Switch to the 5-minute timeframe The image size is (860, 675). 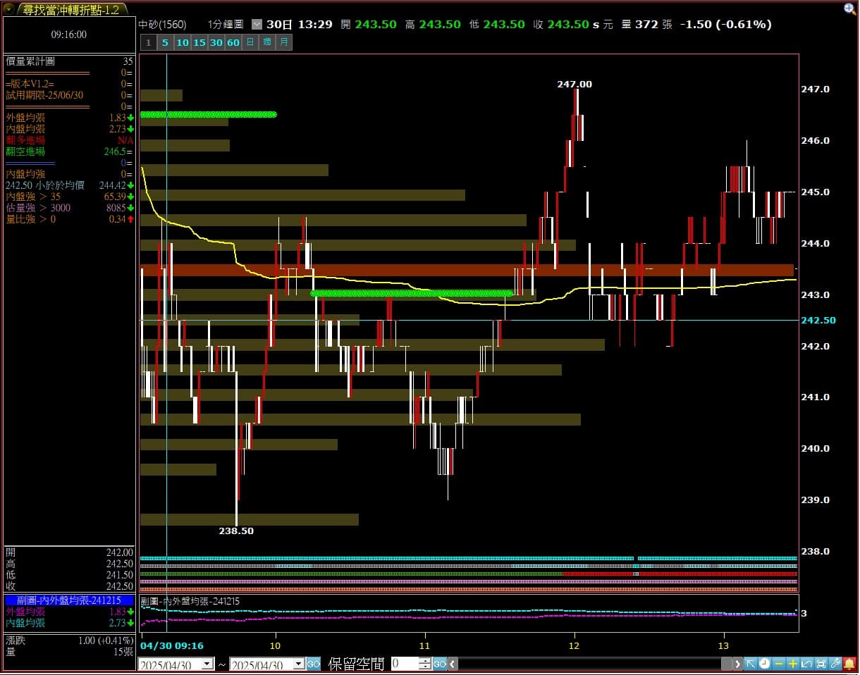[x=165, y=42]
